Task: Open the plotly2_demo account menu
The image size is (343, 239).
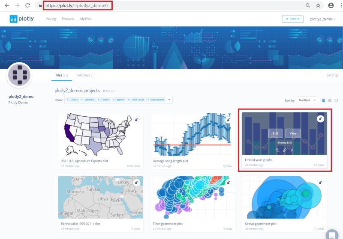Action: (x=323, y=19)
